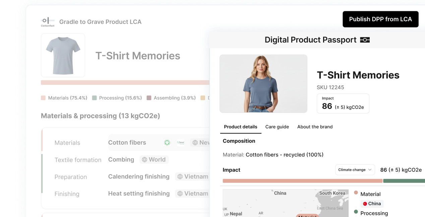Open the Climate change dropdown
Image resolution: width=425 pixels, height=217 pixels.
355,170
